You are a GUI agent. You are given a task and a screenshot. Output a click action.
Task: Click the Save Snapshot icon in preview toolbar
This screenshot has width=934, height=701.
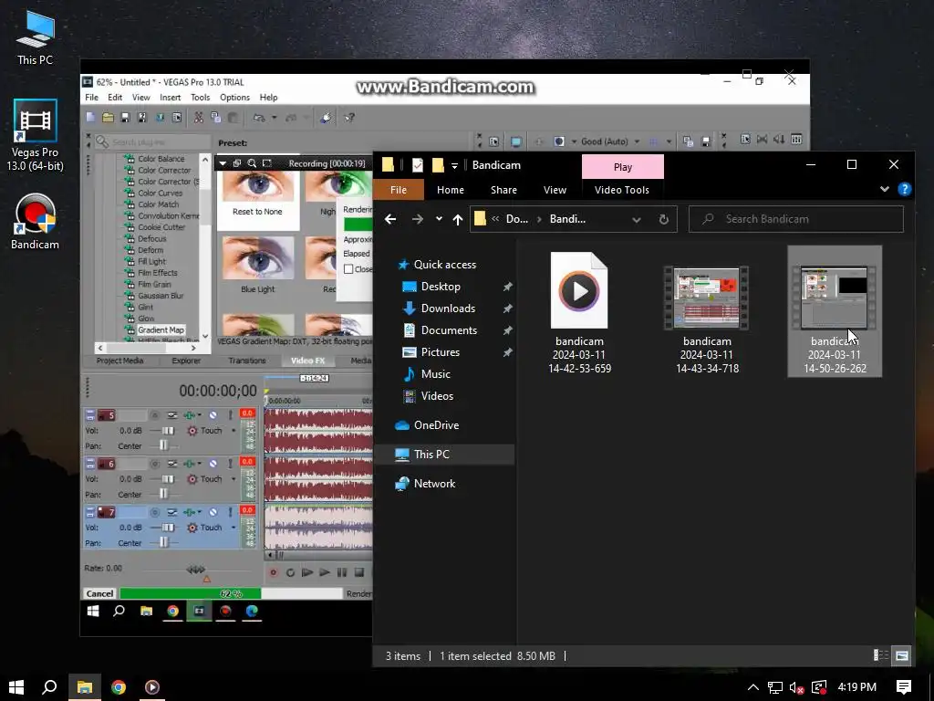click(x=705, y=141)
